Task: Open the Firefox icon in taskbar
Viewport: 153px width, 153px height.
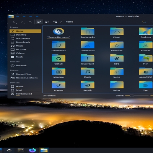Action: [33, 150]
